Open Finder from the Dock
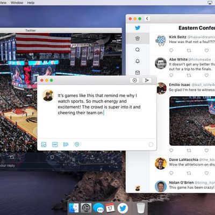The image size is (215, 215). 74,208
